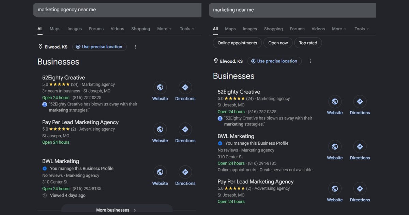Screen dimensions: 409x215
Task: Expand Tools dropdown in left search tabs
Action: click(x=187, y=29)
